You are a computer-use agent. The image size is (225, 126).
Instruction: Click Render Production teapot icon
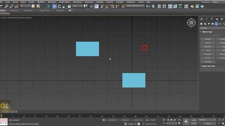tap(202, 6)
